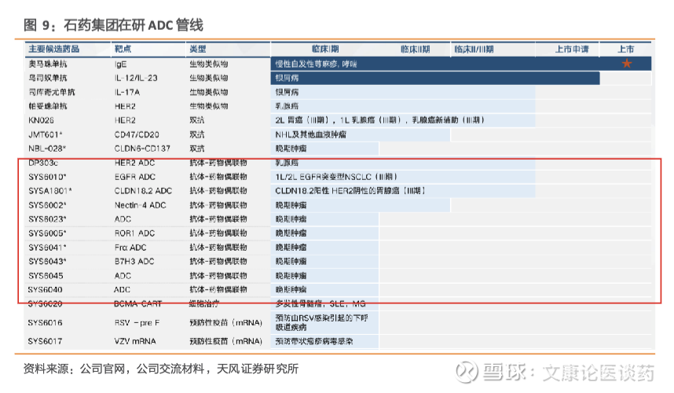Click the SYS6005* candidate cell
This screenshot has width=674, height=393.
click(x=47, y=233)
